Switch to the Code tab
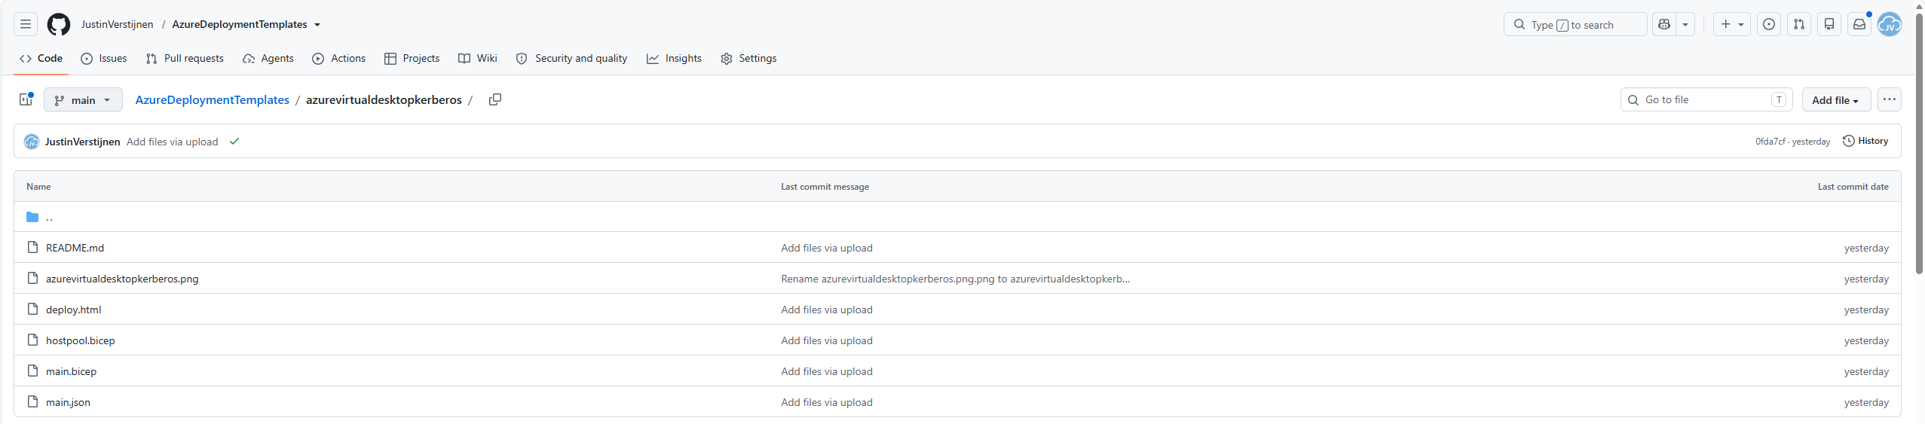 (41, 58)
